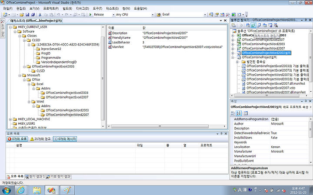The width and height of the screenshot is (313, 195).
Task: Click the Save All toolbar icon
Action: [33, 15]
